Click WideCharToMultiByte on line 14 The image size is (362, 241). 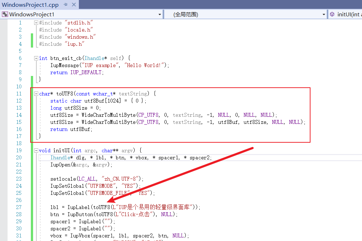[108, 115]
